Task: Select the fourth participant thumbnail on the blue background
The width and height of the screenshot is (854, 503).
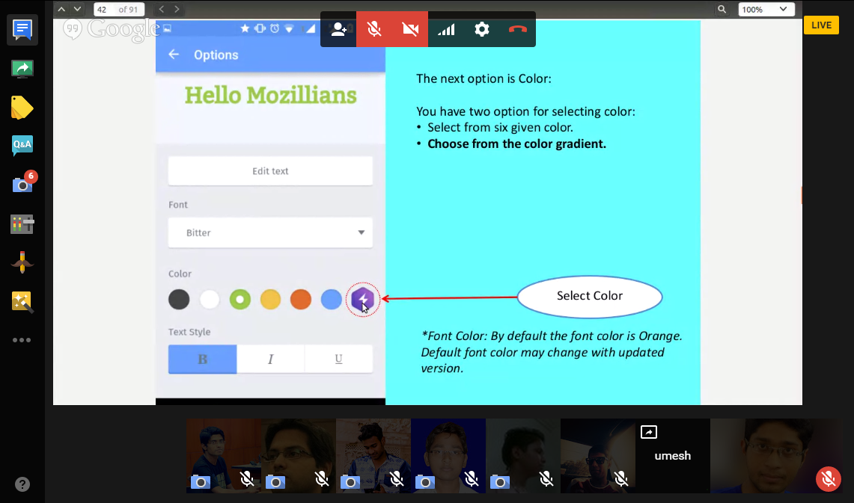Action: point(448,456)
